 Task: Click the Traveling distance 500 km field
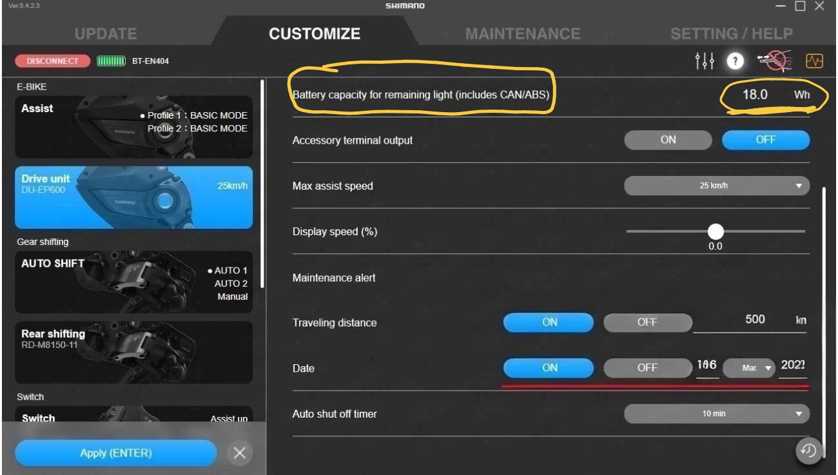pos(751,322)
